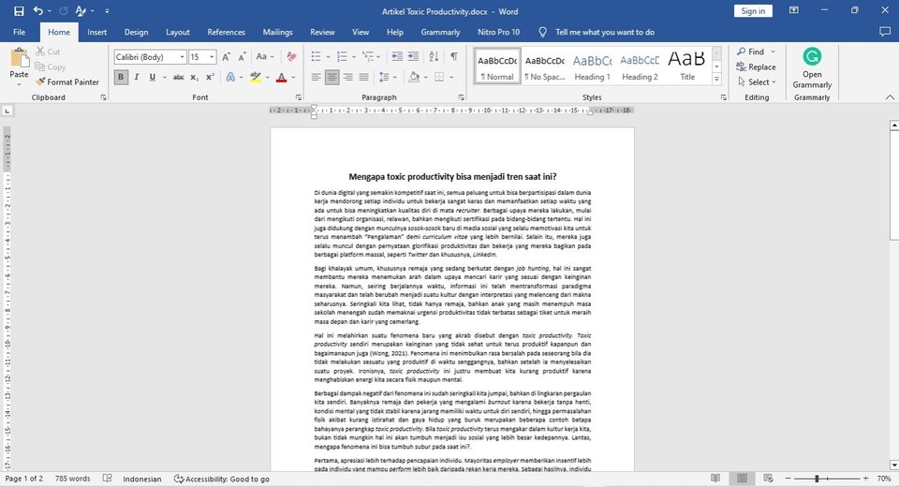Click the vertical scrollbar down arrow
This screenshot has width=899, height=487.
click(893, 465)
